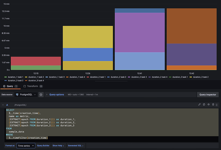Switch to the Transform tab
The width and height of the screenshot is (221, 150).
[33, 86]
